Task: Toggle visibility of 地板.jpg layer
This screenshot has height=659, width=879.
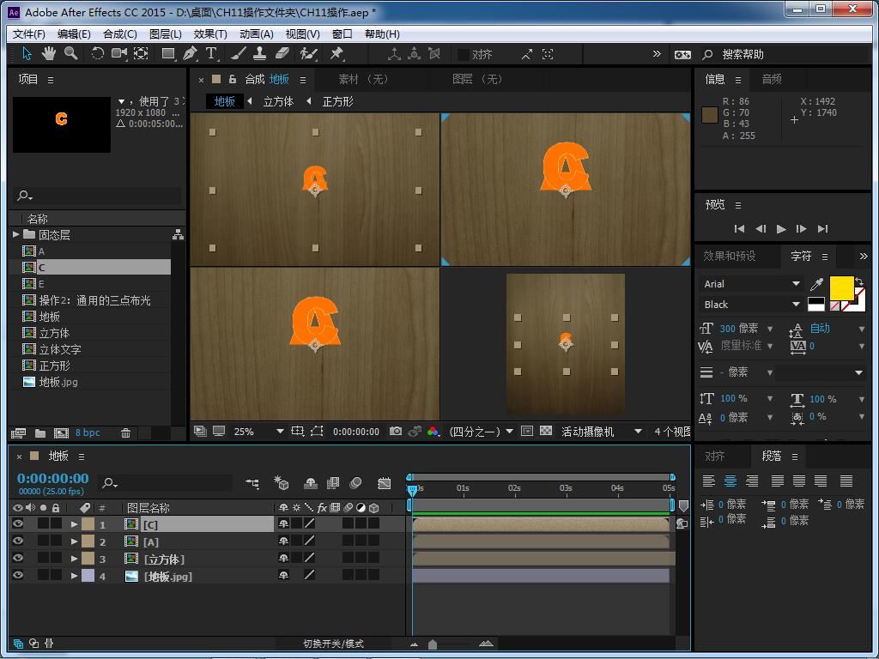Action: (x=18, y=576)
